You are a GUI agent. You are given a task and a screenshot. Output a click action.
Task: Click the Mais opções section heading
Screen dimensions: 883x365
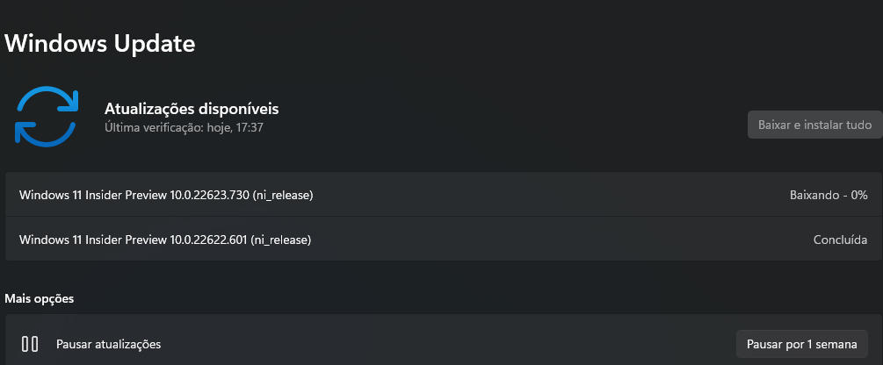click(x=40, y=298)
